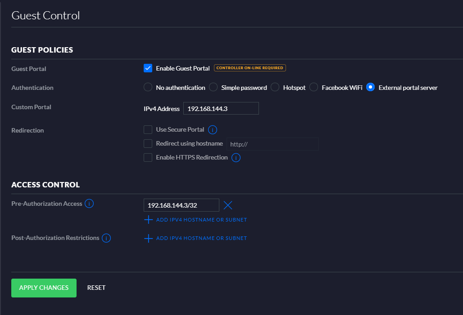Uncheck Enable Guest Portal
Viewport: 463px width, 315px height.
pyautogui.click(x=148, y=68)
